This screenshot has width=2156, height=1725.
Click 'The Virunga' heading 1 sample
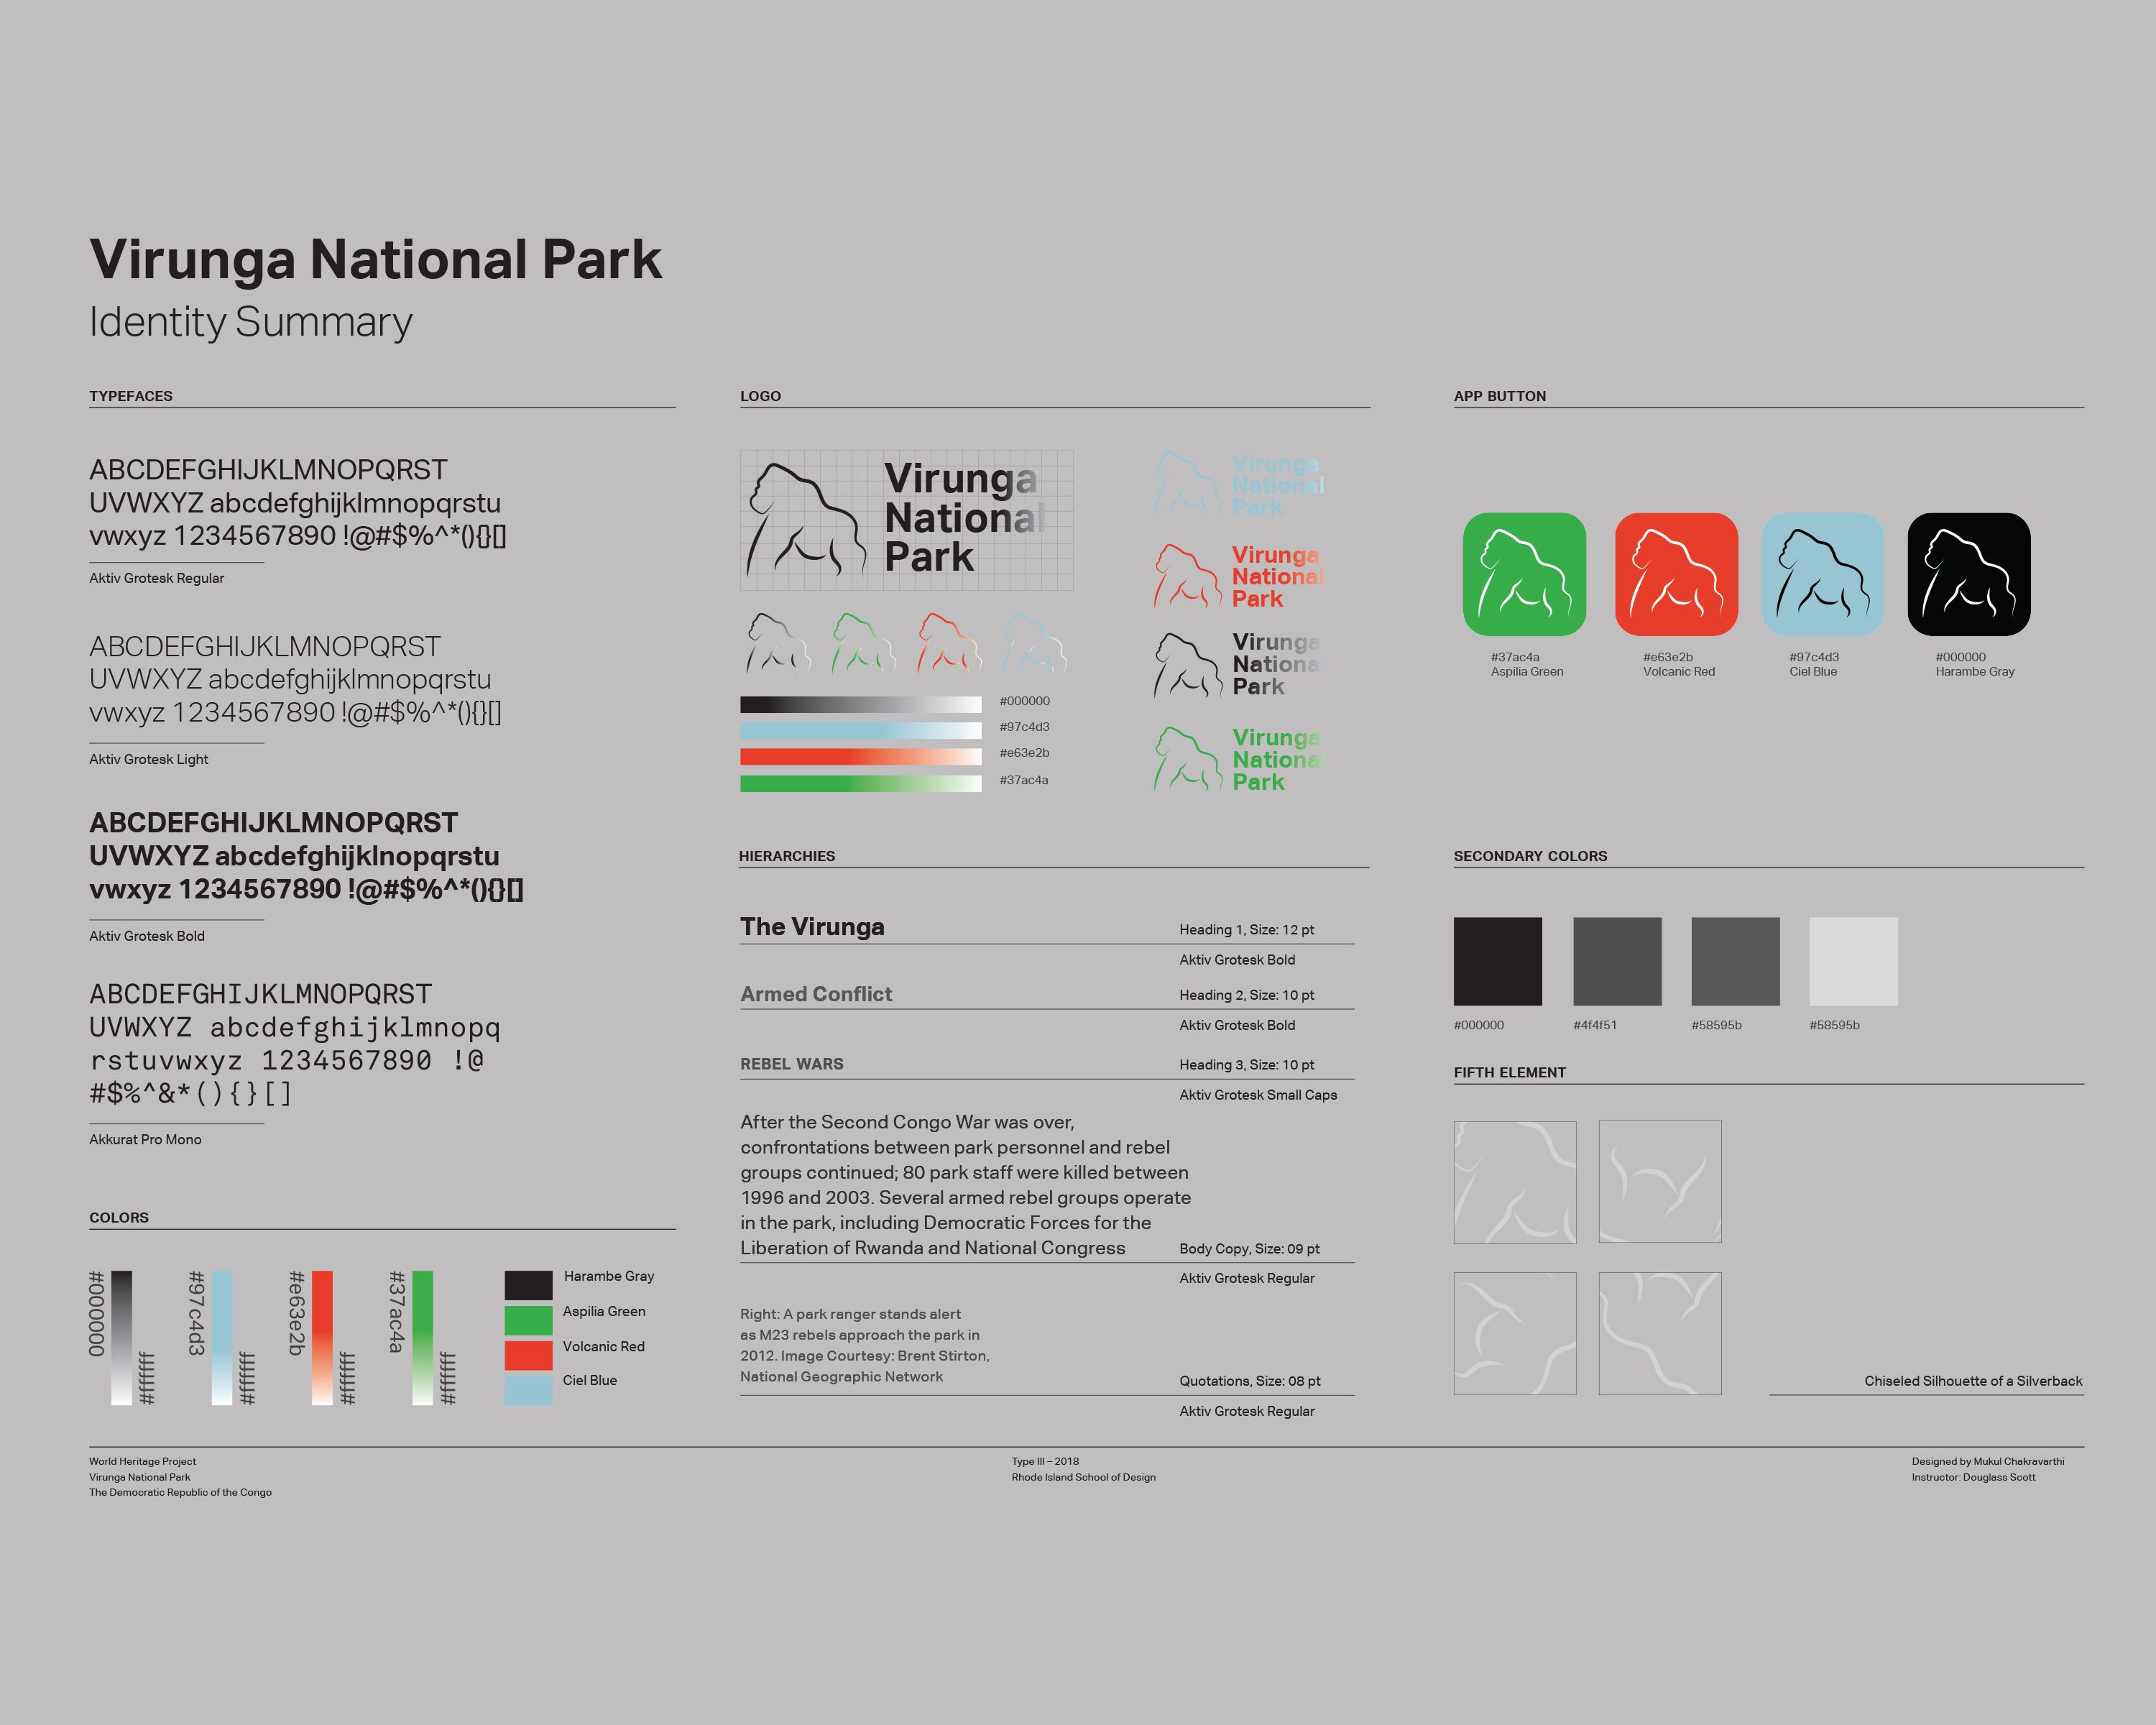click(x=812, y=927)
